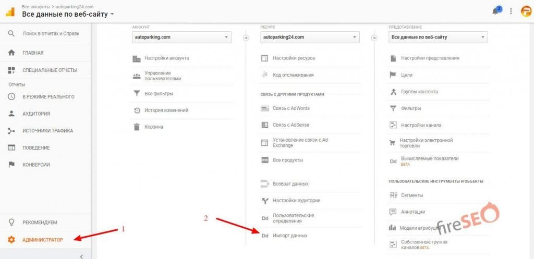This screenshot has height=259, width=534.
Task: Expand the account dropdown autoparking.com
Action: click(181, 38)
